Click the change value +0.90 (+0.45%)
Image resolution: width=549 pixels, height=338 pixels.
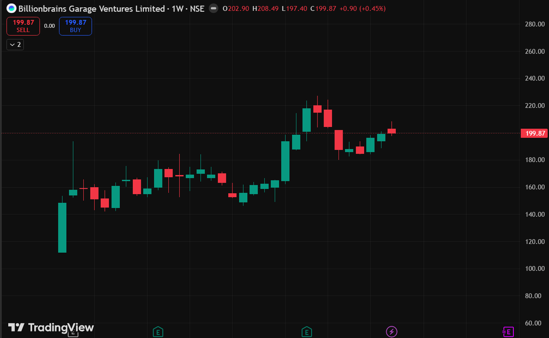[x=362, y=8]
